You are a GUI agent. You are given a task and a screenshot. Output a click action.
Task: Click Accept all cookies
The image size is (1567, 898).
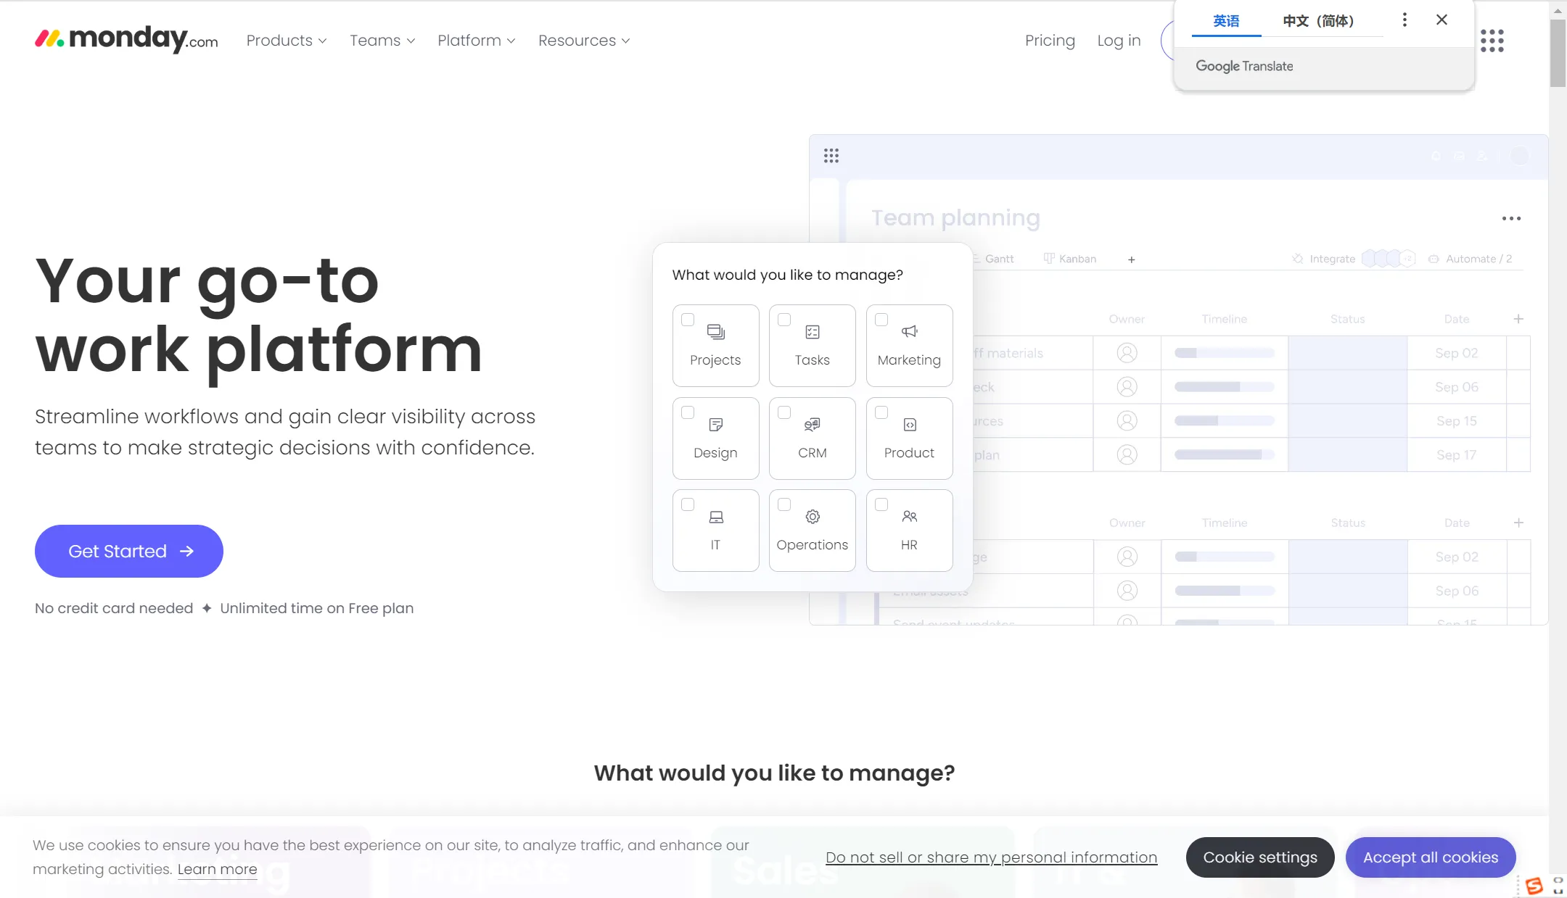1431,857
